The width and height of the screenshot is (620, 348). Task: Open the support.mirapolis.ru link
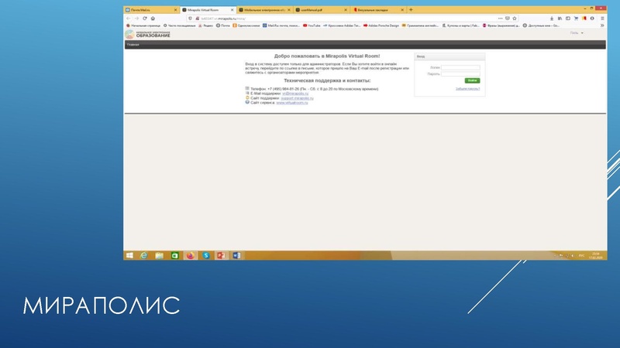point(297,98)
